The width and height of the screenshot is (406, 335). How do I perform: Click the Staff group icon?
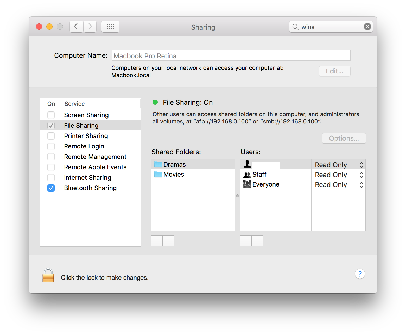pos(247,175)
